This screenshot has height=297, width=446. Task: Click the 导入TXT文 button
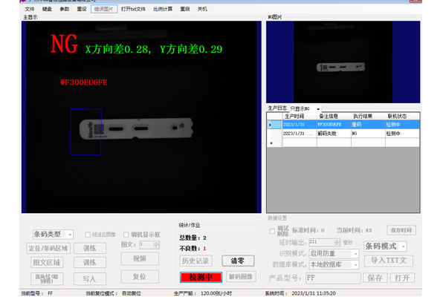coord(390,260)
